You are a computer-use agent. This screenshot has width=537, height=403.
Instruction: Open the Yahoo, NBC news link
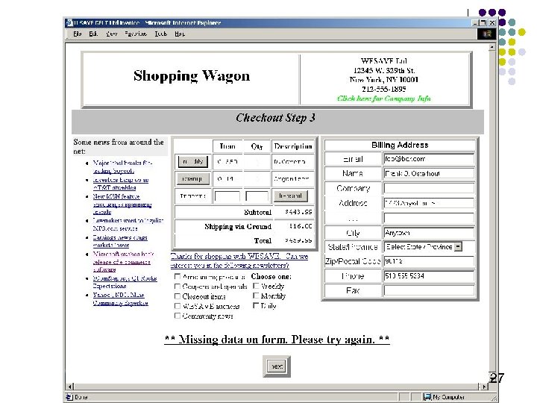(x=120, y=299)
